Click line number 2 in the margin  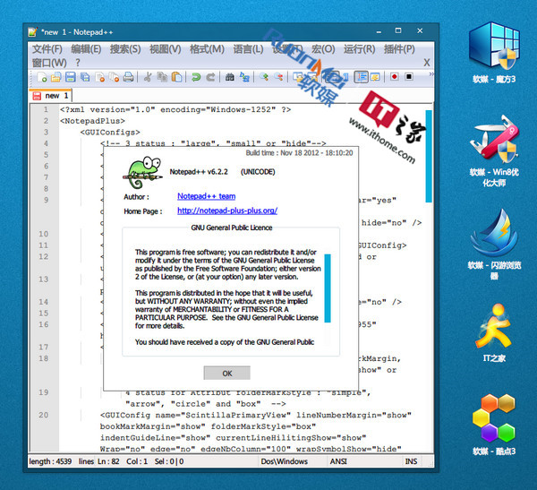[46, 121]
